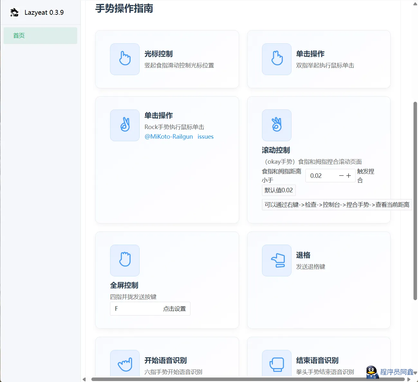Click the Lazyeat app logo icon
The width and height of the screenshot is (418, 382).
(14, 13)
